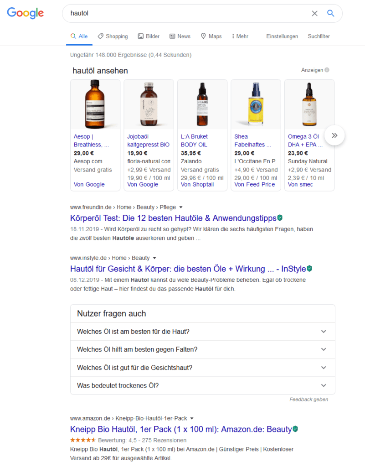Click the 'hautöl ansehen' heading
Screen dimensions: 365x467
(100, 71)
